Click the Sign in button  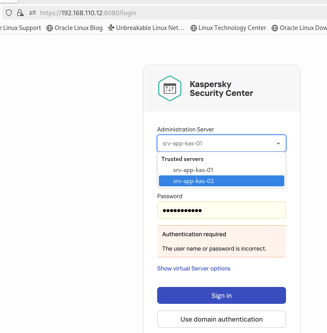[221, 295]
